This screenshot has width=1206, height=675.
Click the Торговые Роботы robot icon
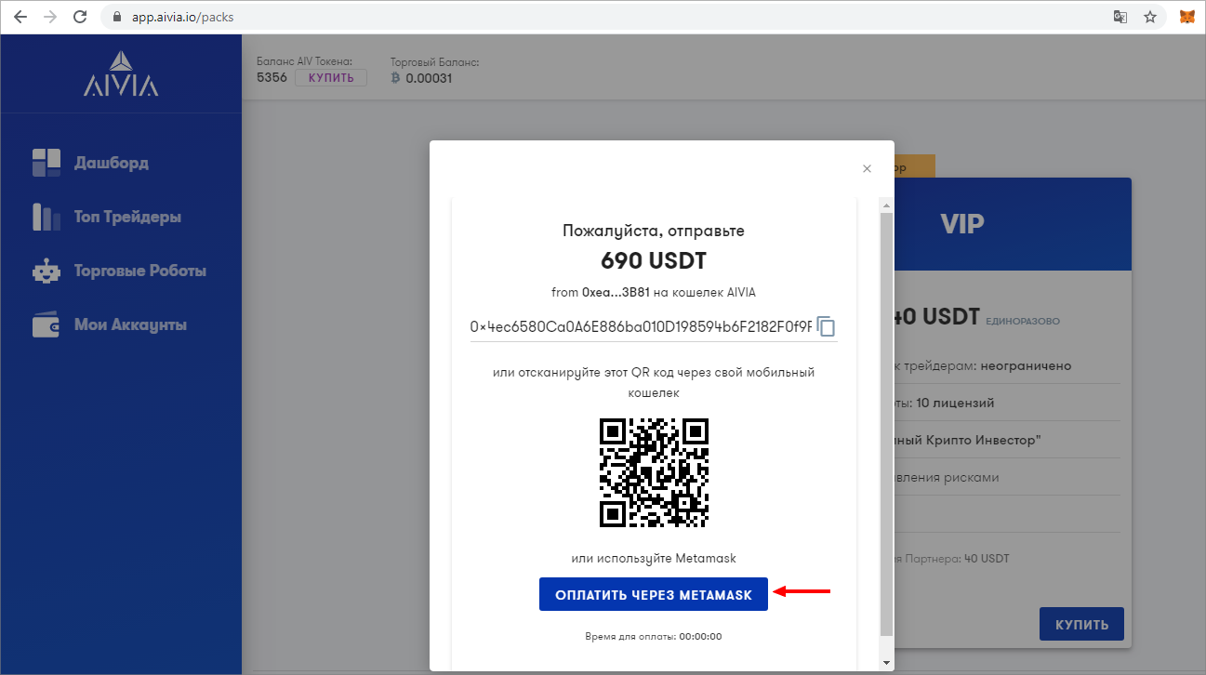pyautogui.click(x=46, y=271)
